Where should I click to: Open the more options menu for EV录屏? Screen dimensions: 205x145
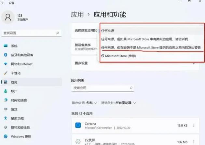[x=194, y=142]
